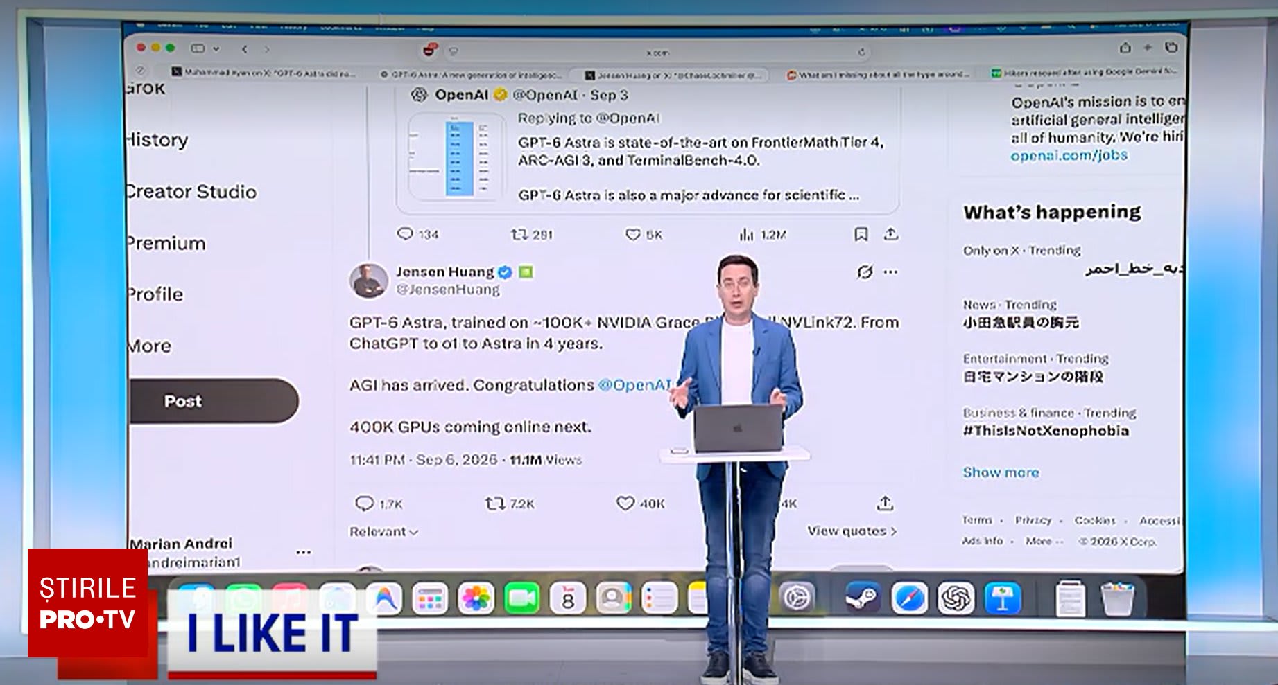The image size is (1278, 685).
Task: Click Safari's share button in toolbar
Action: pos(1125,48)
